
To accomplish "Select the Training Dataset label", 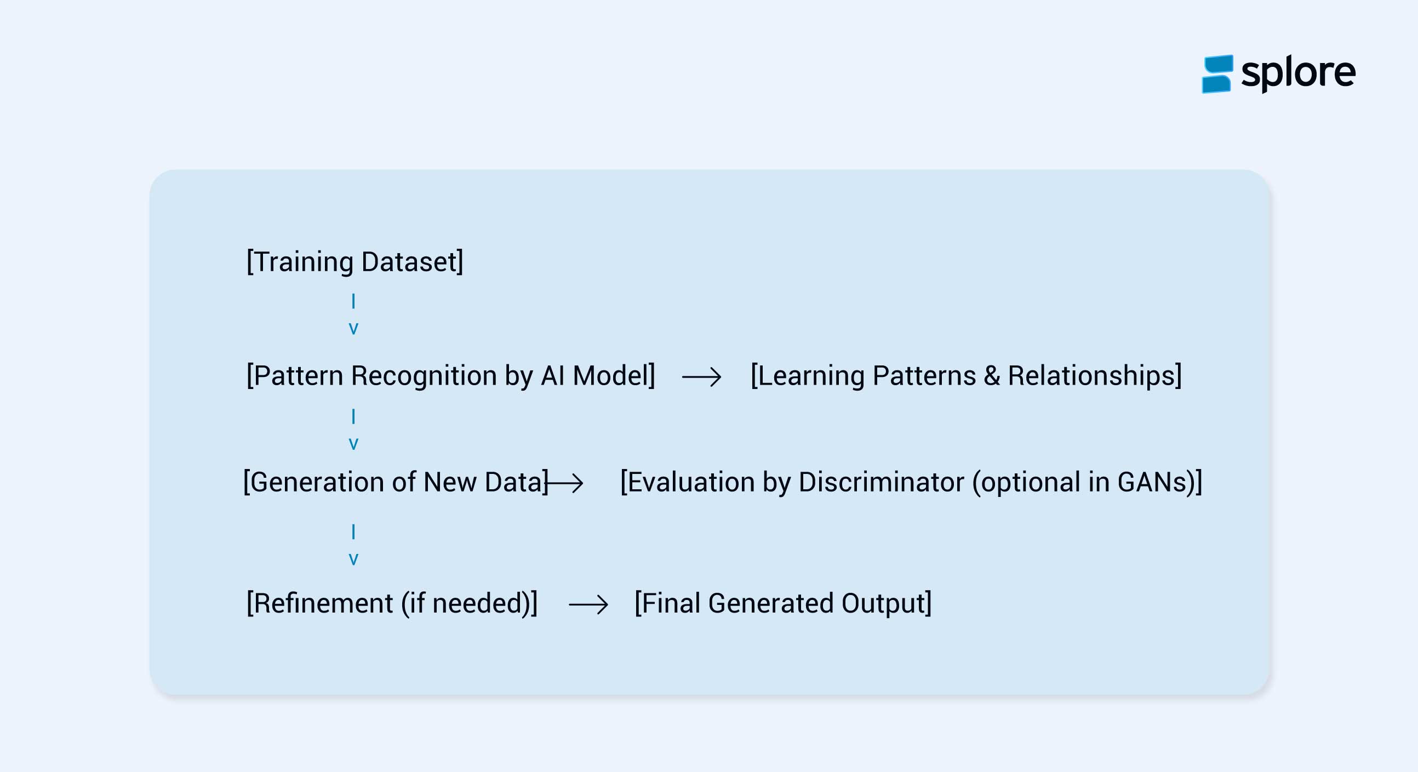I will click(354, 261).
